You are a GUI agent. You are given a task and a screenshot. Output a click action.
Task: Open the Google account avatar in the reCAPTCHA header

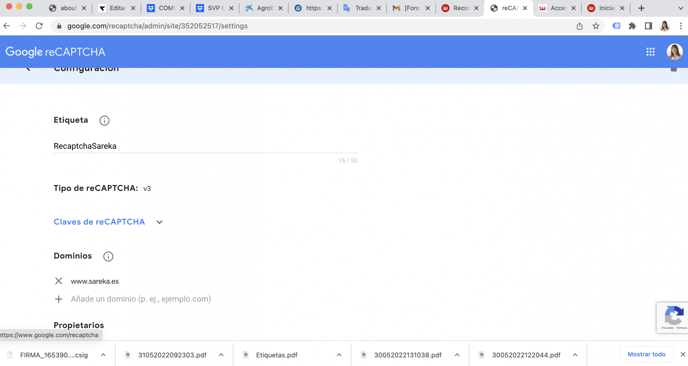[x=674, y=52]
